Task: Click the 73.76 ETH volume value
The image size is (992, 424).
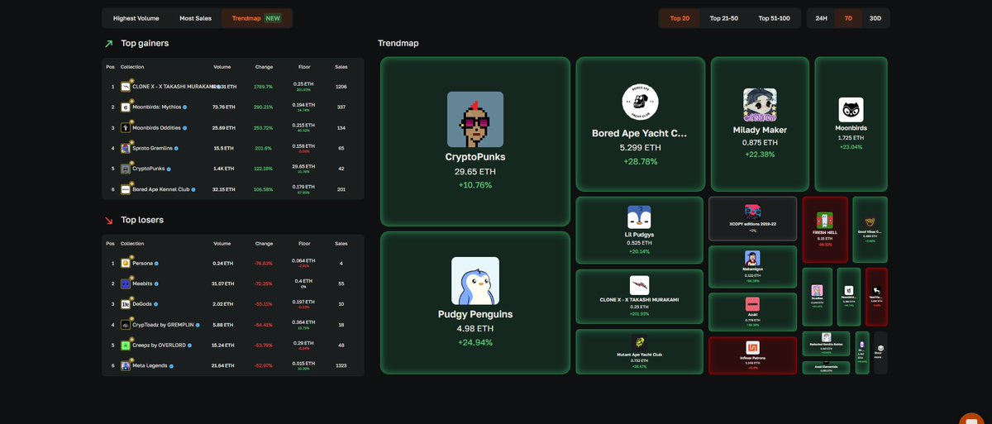Action: click(x=224, y=107)
